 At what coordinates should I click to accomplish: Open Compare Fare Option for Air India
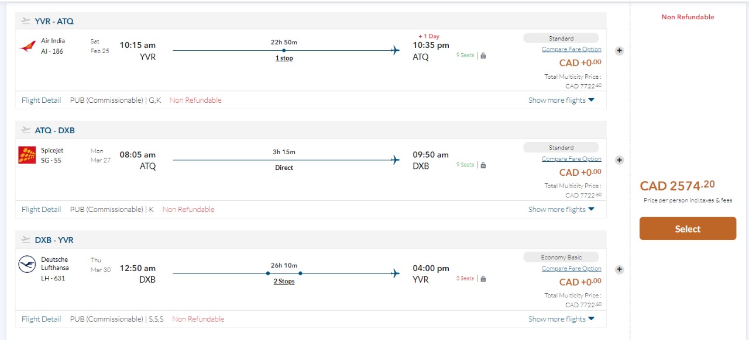tap(571, 49)
